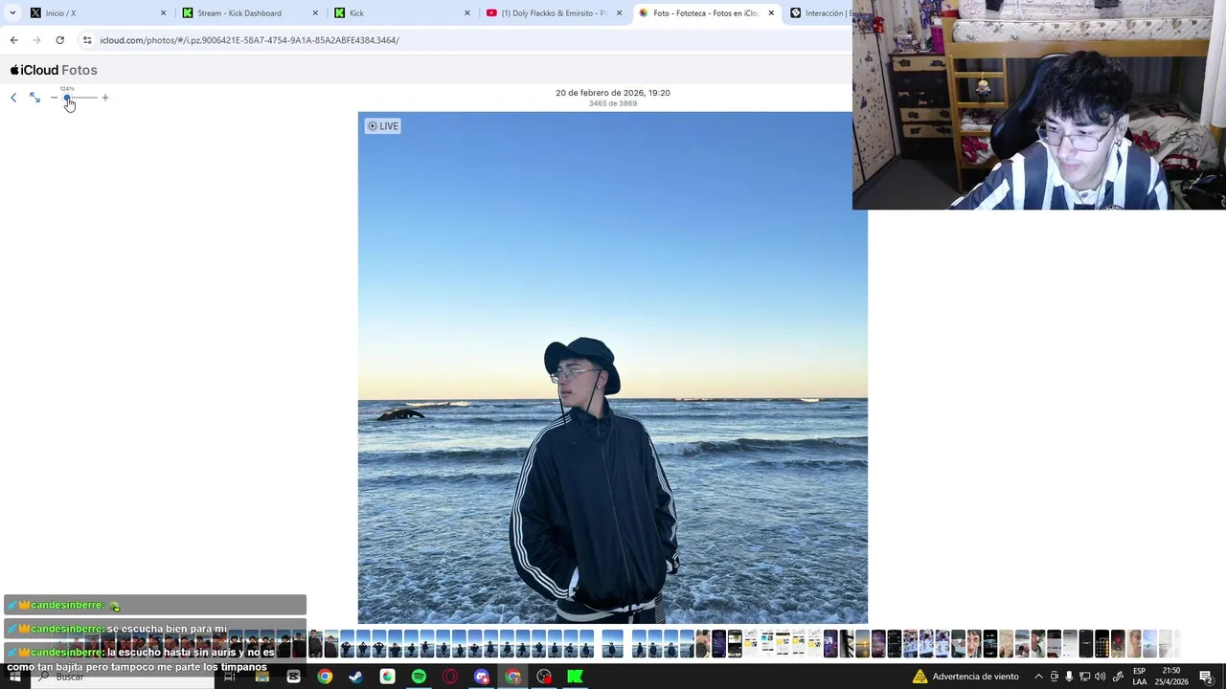Click the browser forward arrow
The image size is (1226, 689).
coord(36,40)
